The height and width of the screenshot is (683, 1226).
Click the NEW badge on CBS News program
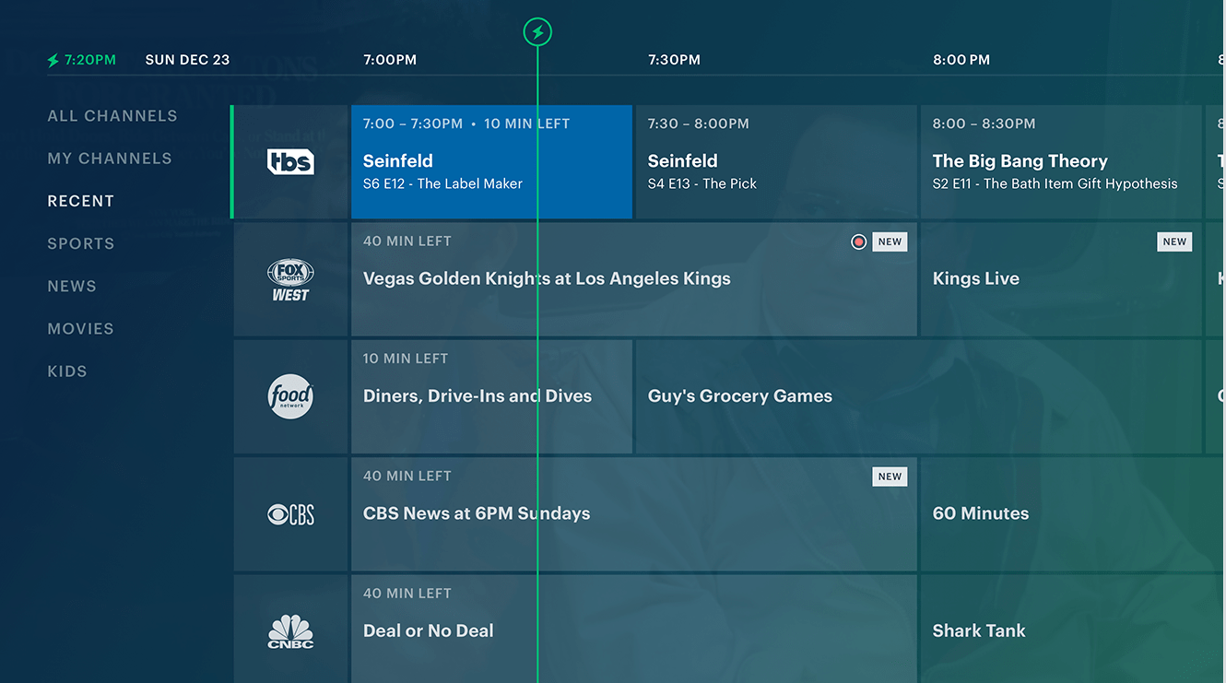click(890, 477)
